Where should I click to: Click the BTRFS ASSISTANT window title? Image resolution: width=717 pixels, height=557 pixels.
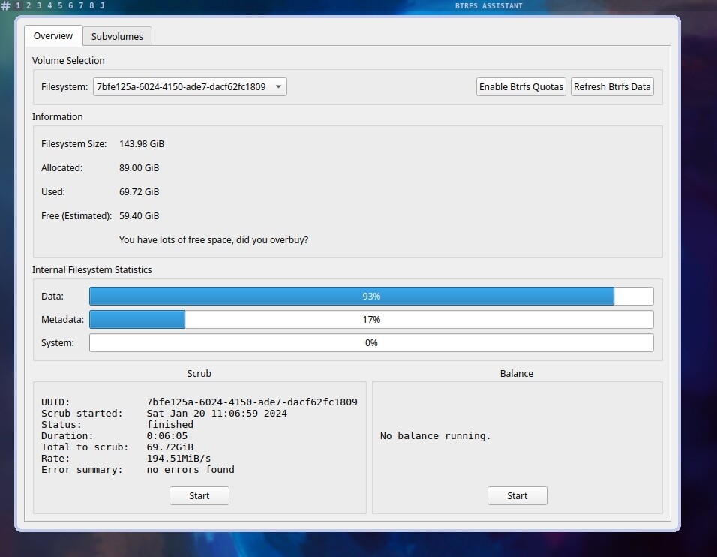pyautogui.click(x=489, y=5)
